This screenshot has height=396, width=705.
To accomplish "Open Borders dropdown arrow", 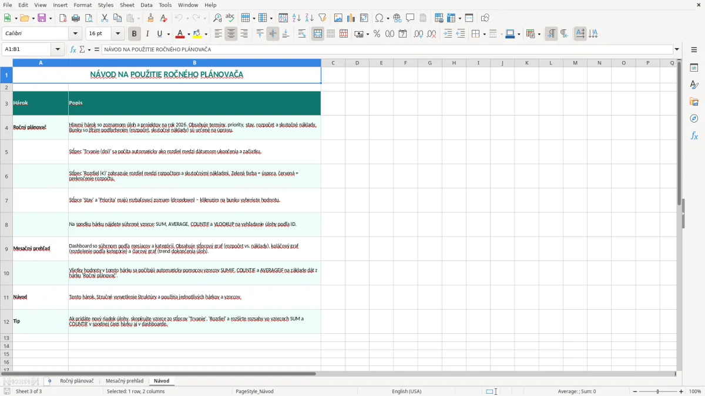I will (x=484, y=34).
